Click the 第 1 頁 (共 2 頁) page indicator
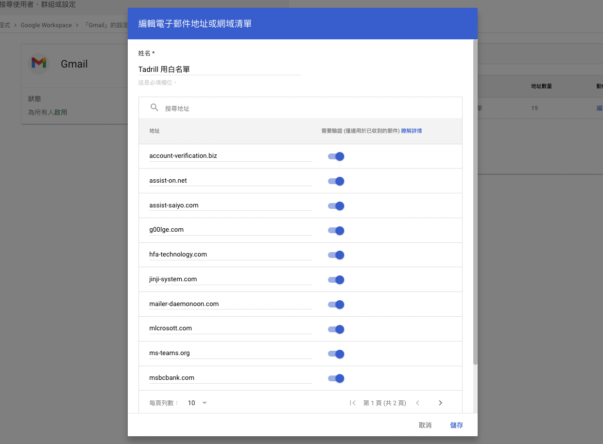The image size is (603, 444). click(x=385, y=403)
